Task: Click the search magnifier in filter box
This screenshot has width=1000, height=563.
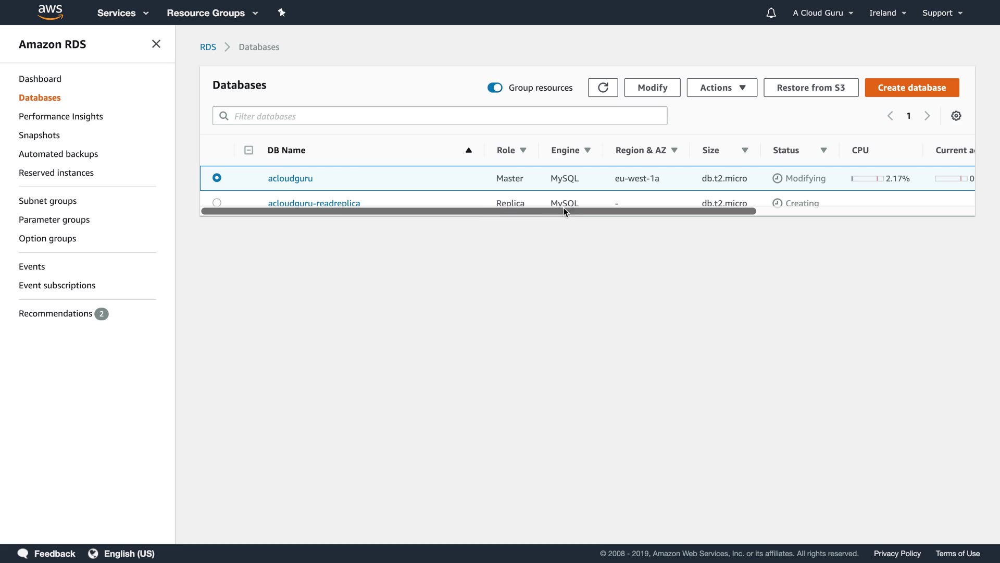Action: (x=224, y=116)
